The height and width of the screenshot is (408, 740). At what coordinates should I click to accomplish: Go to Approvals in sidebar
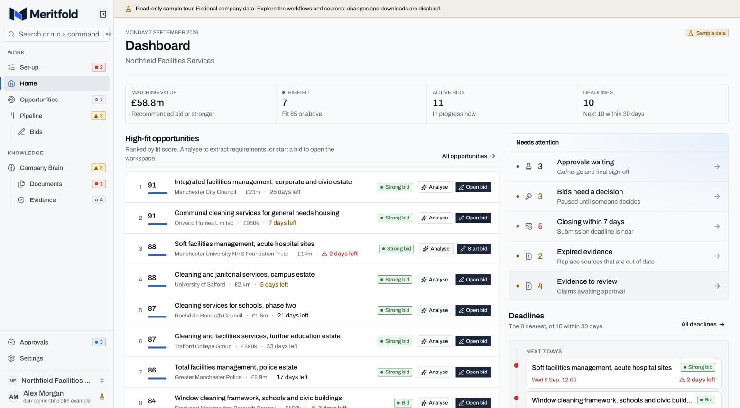coord(56,342)
